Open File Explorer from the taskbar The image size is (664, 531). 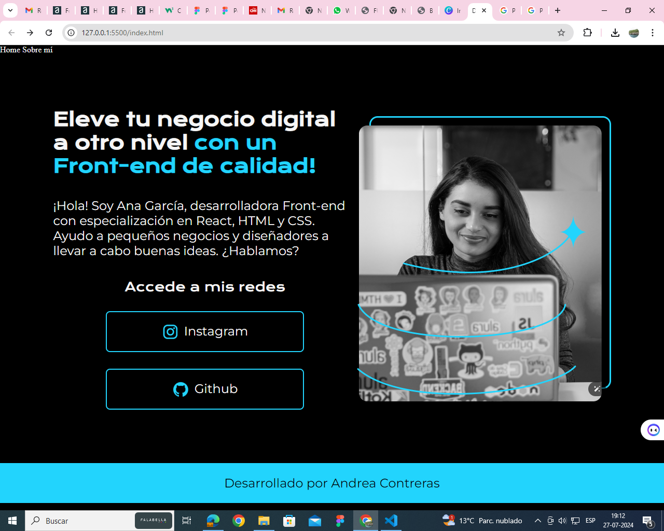click(264, 521)
